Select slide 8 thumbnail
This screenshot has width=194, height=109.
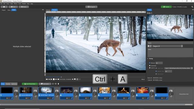click(x=142, y=90)
